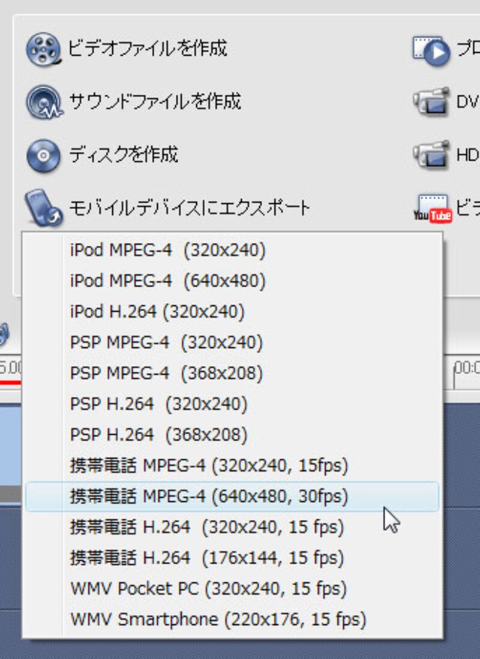Image resolution: width=480 pixels, height=659 pixels.
Task: Click モバイルデバイスにエクスポート label
Action: (190, 207)
